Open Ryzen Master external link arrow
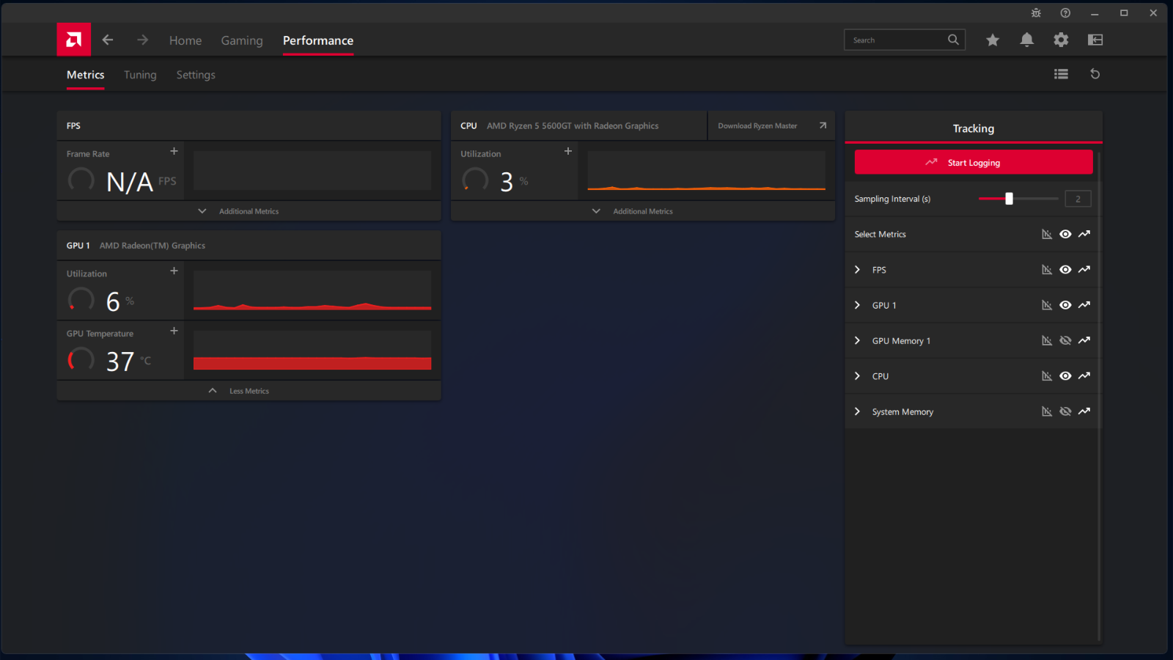 [823, 125]
